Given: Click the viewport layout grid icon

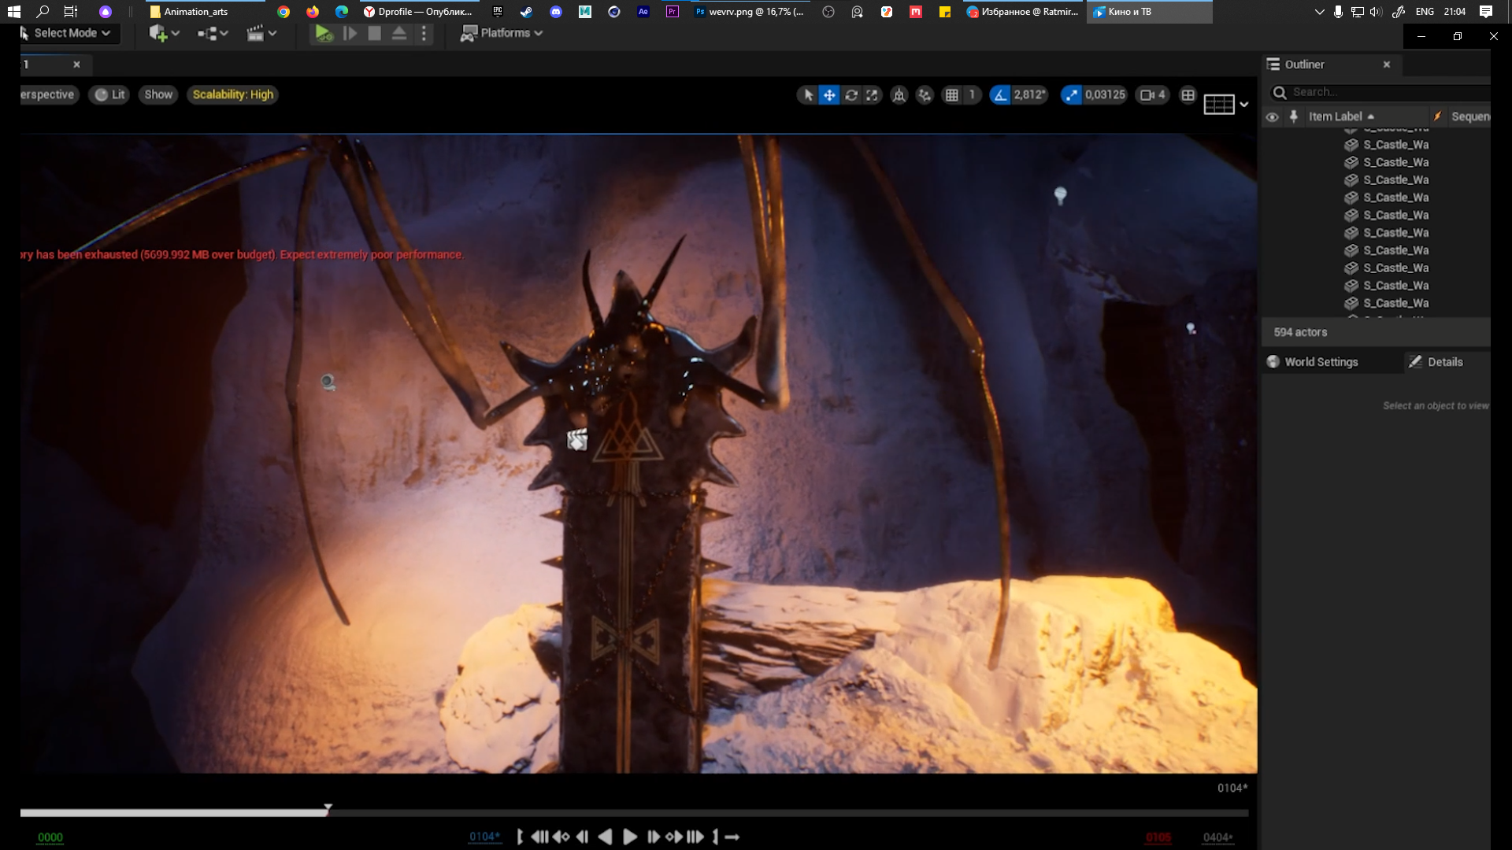Looking at the screenshot, I should point(1188,95).
